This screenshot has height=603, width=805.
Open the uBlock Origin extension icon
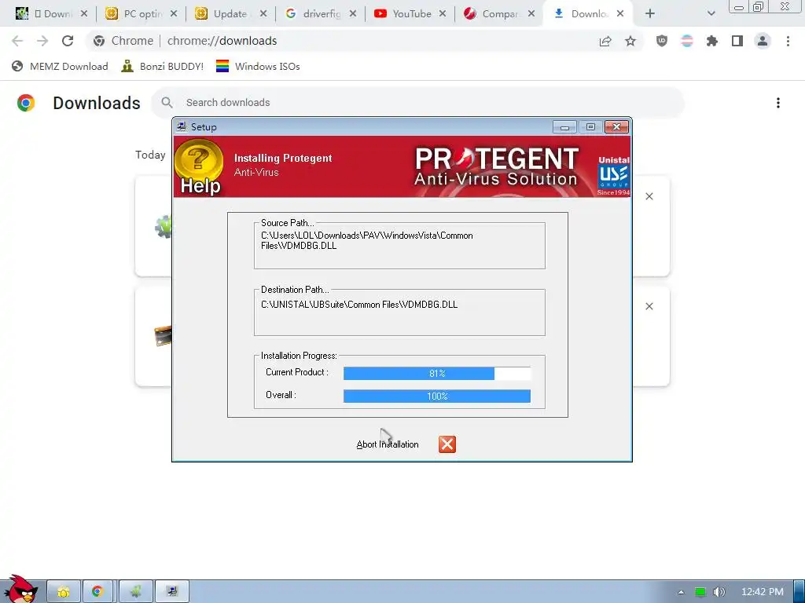click(x=662, y=41)
